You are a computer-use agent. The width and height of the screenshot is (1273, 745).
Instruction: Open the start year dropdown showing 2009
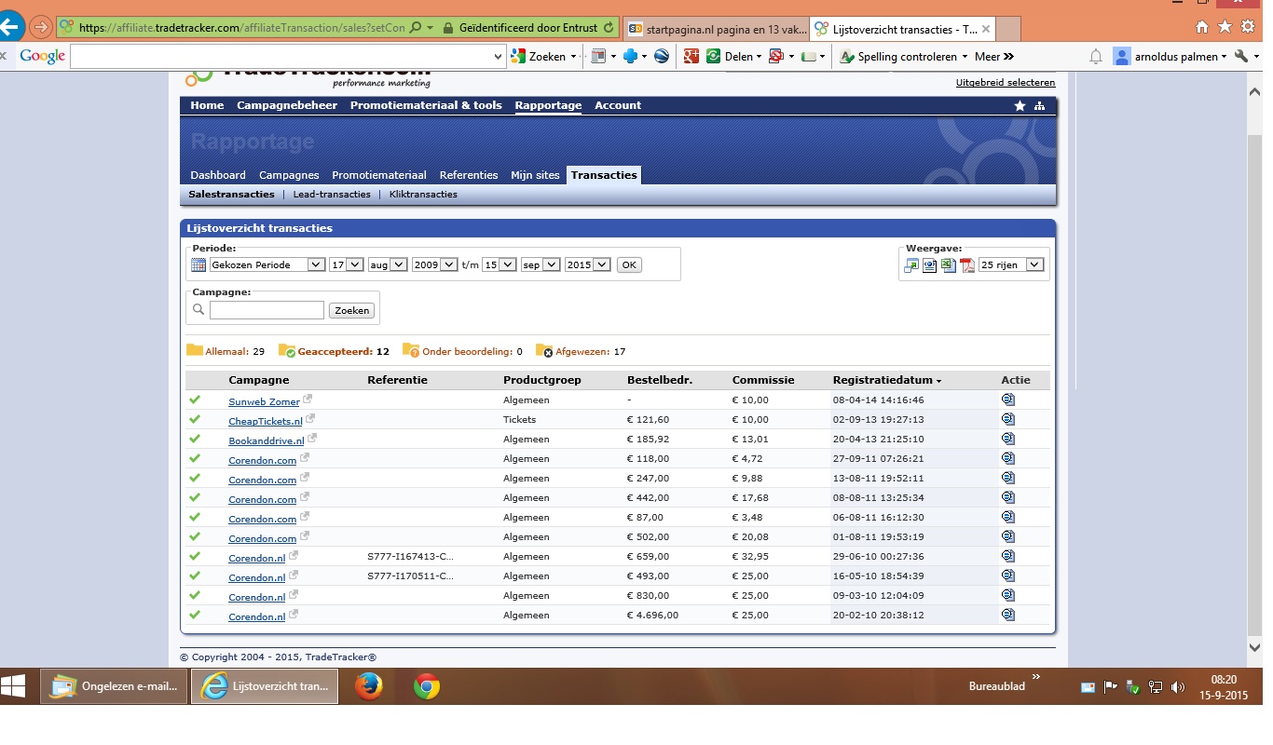pos(434,264)
